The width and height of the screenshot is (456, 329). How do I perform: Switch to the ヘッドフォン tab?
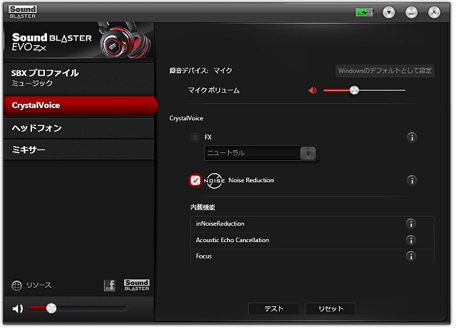(79, 128)
